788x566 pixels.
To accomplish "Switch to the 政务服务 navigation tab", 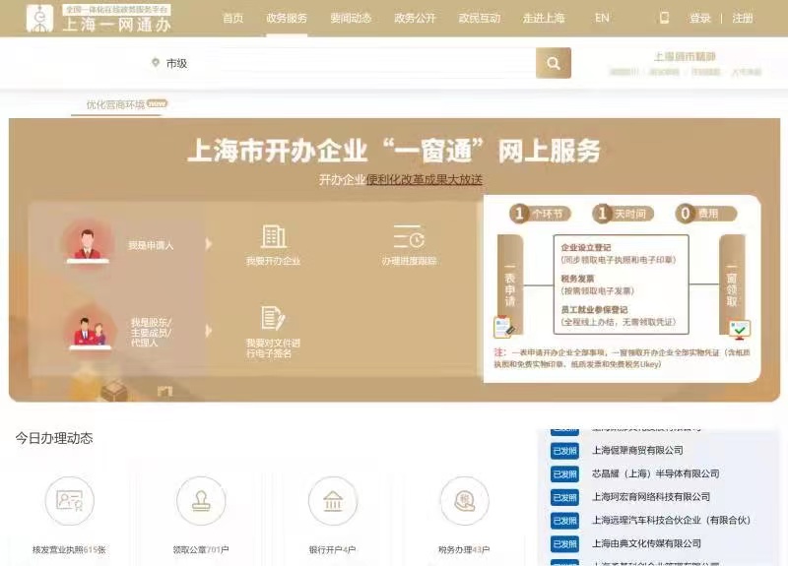I will click(287, 18).
